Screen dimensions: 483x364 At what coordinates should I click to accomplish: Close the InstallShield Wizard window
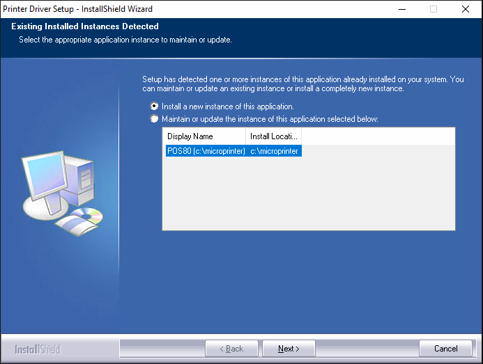[x=466, y=9]
